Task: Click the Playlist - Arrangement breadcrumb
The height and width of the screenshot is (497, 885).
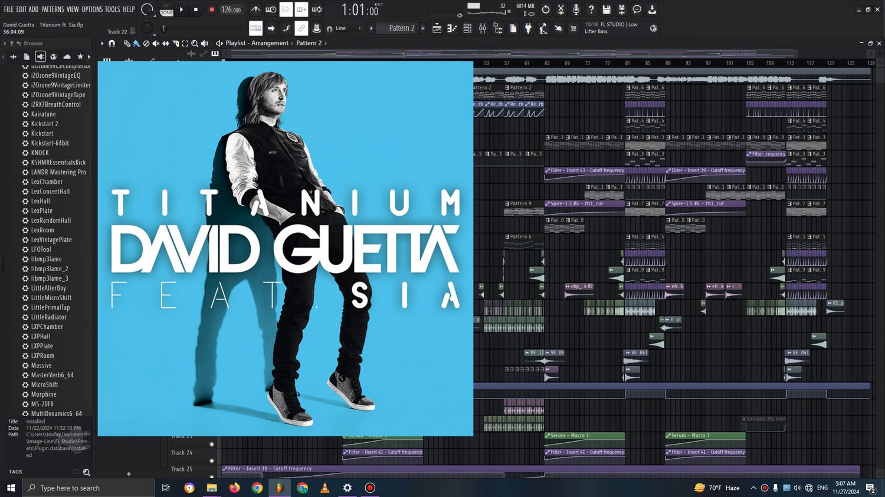Action: (257, 43)
